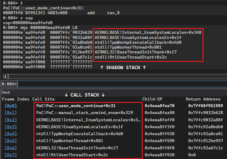This screenshot has height=159, width=227.
Task: Click the horizontal scrollbar track
Action: 118,76
